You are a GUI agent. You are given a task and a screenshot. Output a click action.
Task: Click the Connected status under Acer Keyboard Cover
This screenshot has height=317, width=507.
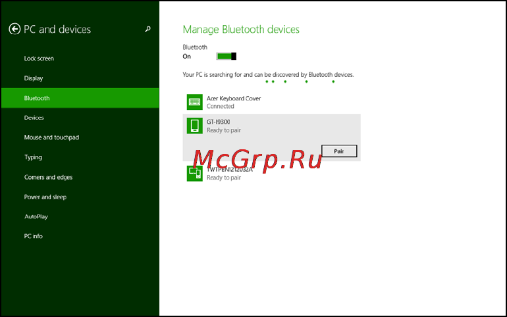coord(220,106)
